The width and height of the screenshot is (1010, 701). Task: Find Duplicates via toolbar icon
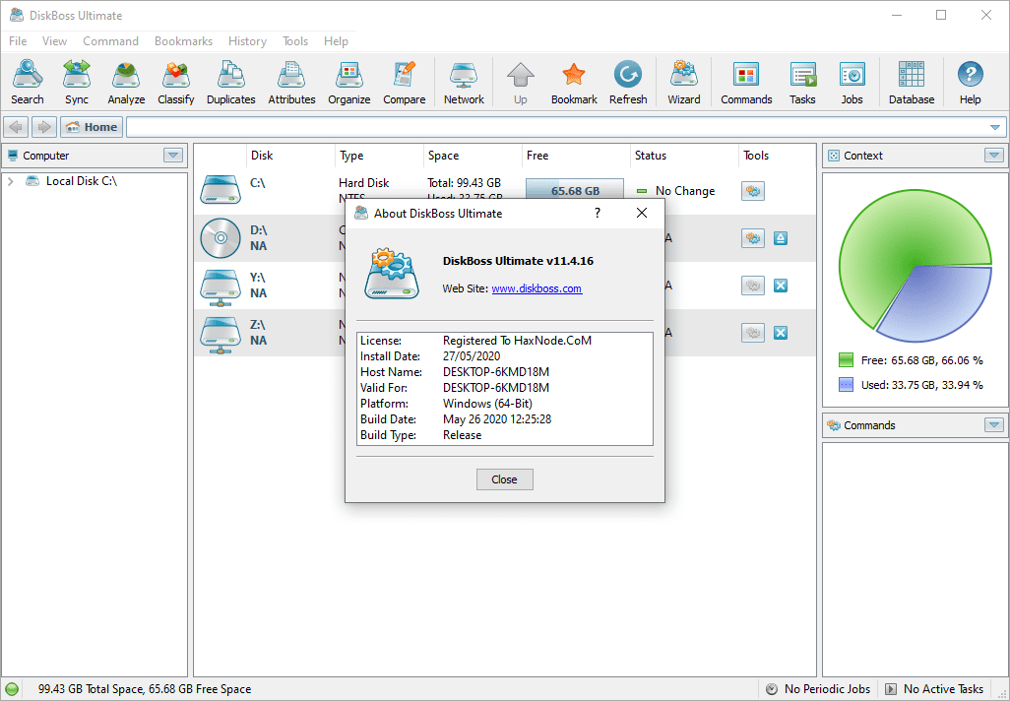[x=230, y=82]
